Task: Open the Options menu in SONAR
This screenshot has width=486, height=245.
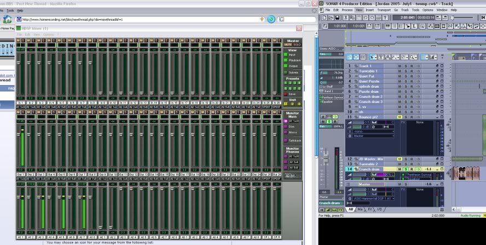Action: (428, 10)
